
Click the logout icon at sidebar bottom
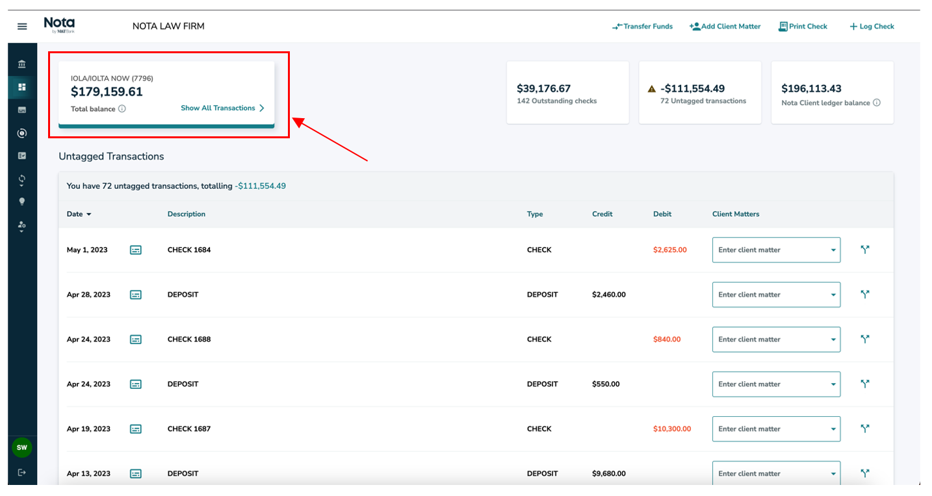point(22,472)
